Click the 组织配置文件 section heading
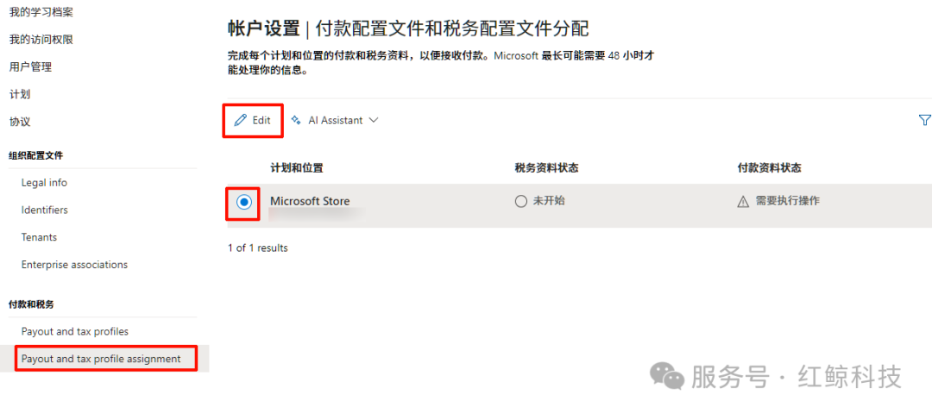 tap(35, 156)
